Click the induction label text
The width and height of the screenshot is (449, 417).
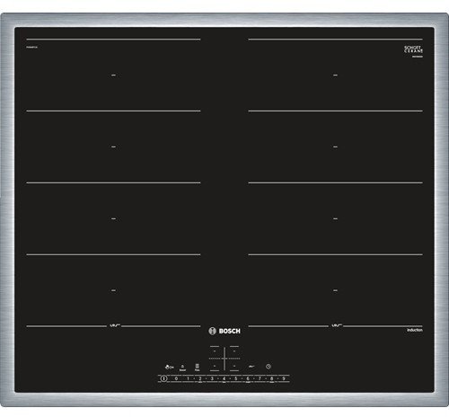tap(415, 330)
